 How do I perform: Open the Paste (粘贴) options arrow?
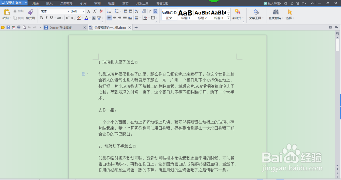pyautogui.click(x=10, y=18)
